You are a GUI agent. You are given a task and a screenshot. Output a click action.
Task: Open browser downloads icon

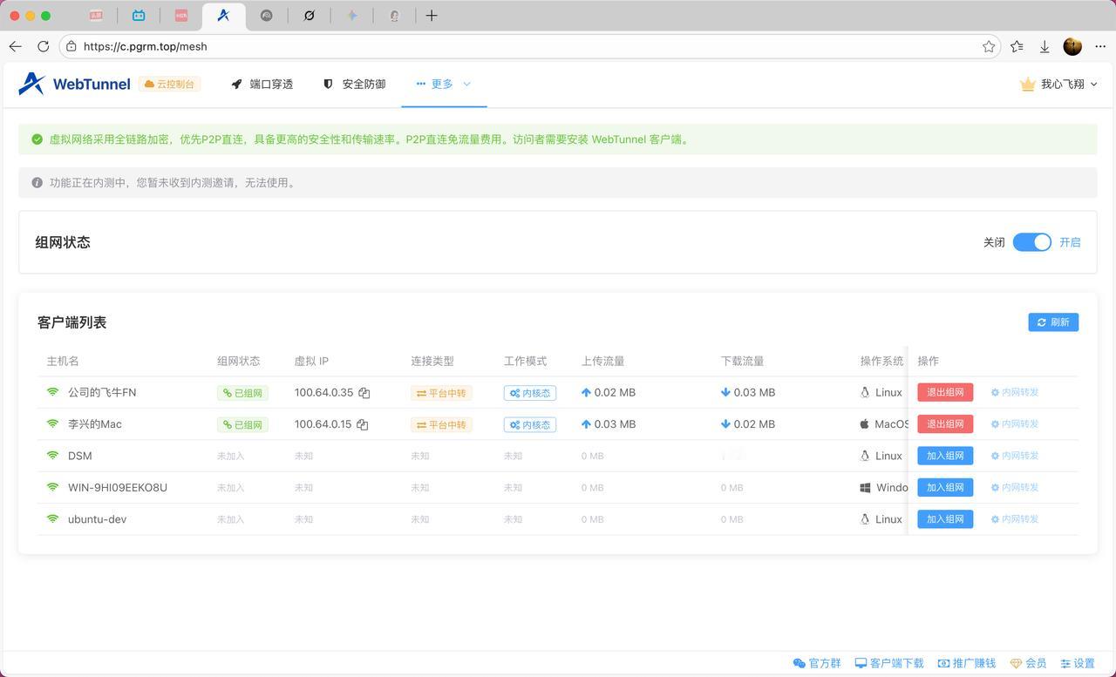coord(1044,46)
